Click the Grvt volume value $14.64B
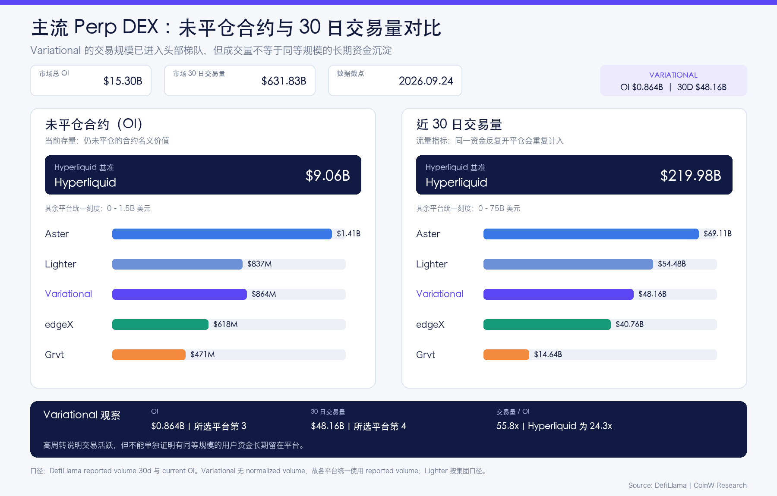777x496 pixels. [548, 355]
